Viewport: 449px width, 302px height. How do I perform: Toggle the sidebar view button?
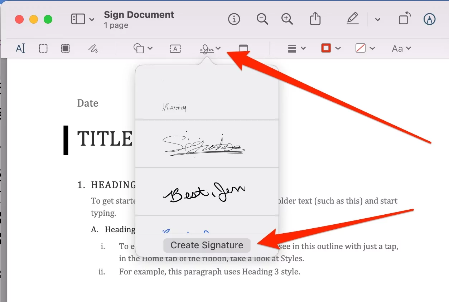(x=78, y=19)
